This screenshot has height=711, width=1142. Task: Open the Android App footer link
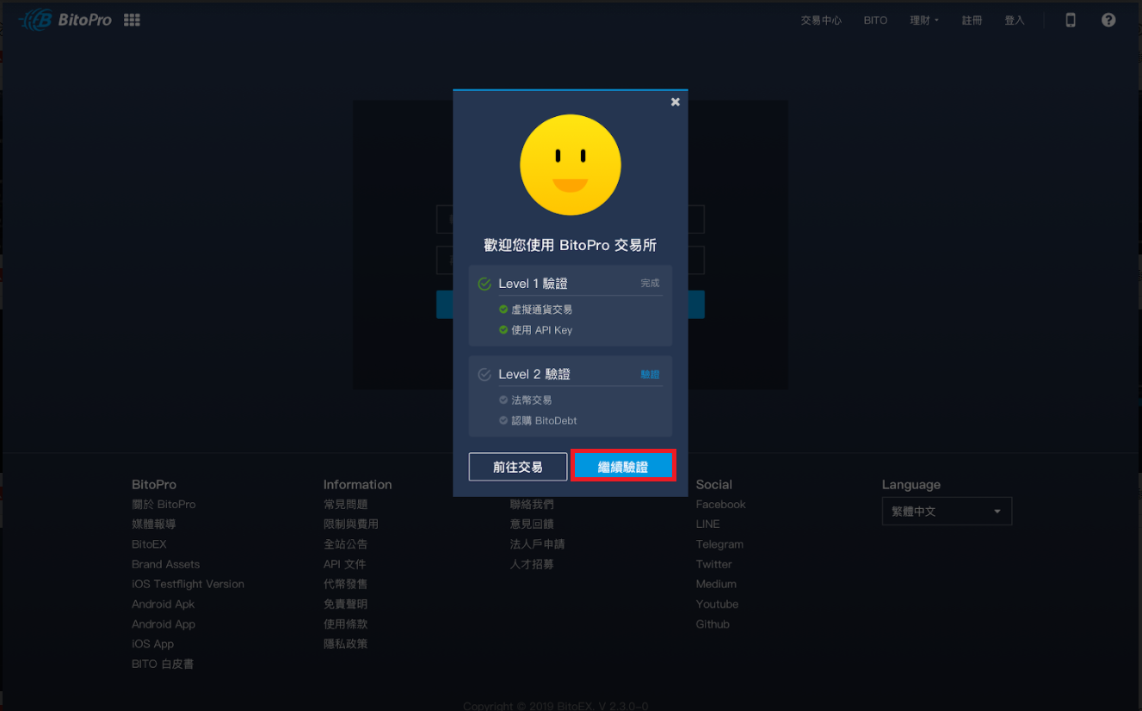164,624
